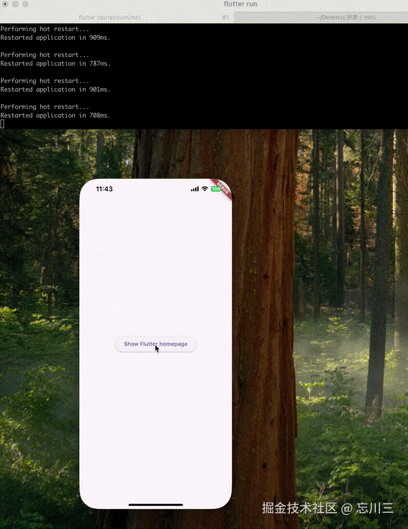408x529 pixels.
Task: Tap the green 100 battery indicator
Action: [216, 189]
